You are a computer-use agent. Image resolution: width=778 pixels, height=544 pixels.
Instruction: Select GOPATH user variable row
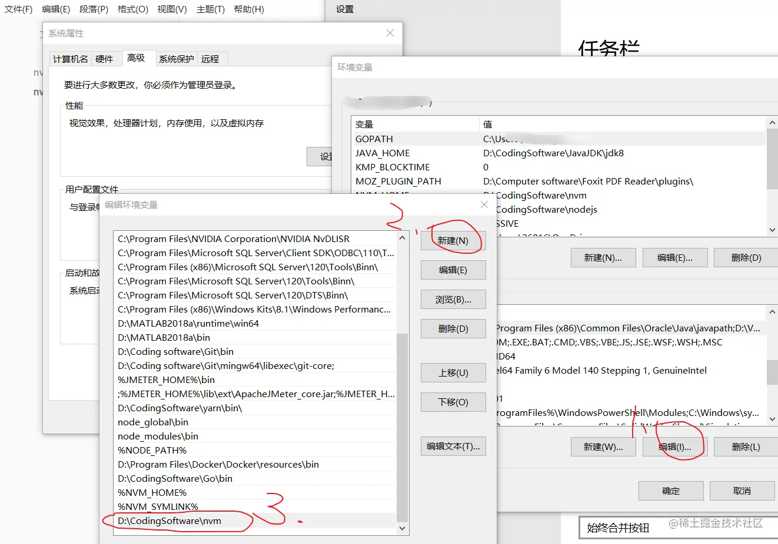coord(559,139)
